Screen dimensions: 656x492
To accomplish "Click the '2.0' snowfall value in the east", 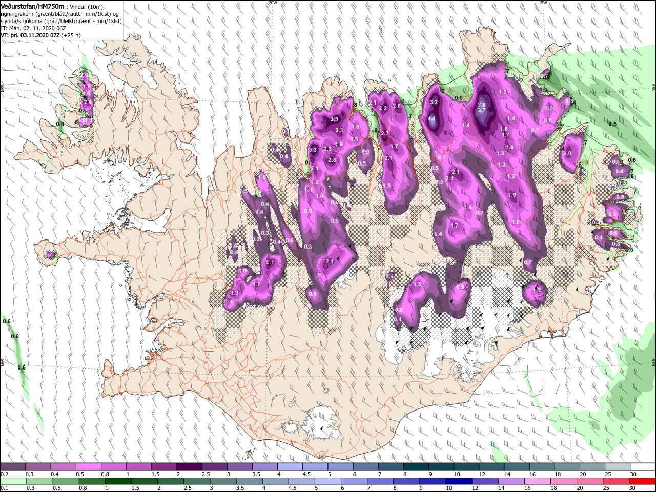I will point(567,154).
